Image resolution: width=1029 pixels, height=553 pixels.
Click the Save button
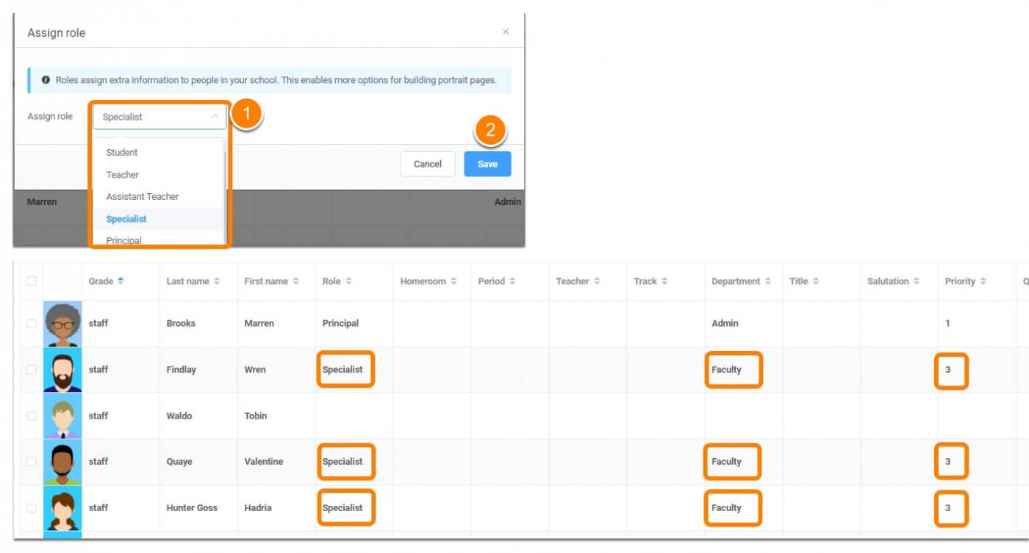point(487,164)
